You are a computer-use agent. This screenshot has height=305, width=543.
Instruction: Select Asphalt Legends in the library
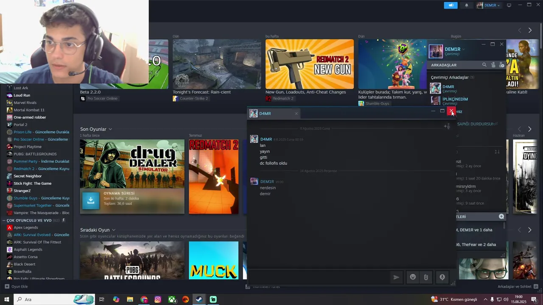(x=28, y=250)
